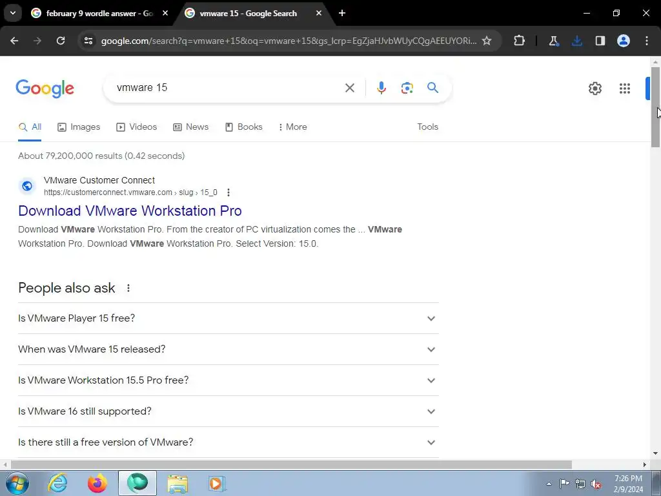Click the scroll down arrow of the page

(655, 453)
